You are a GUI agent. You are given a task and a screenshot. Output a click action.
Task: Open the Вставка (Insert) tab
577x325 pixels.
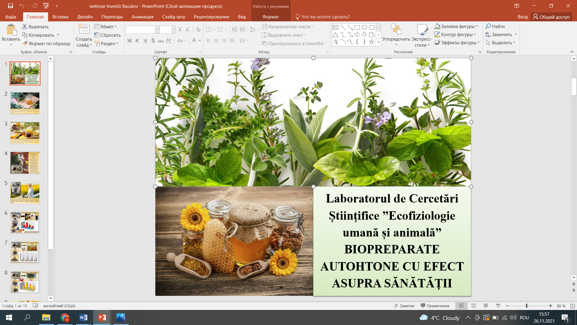click(60, 17)
